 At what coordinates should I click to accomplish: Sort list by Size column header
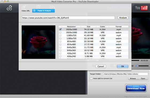point(89,27)
